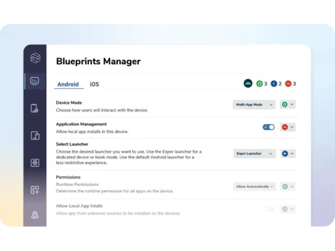335x251 pixels.
Task: Click the Device Mode setting label
Action: point(69,102)
